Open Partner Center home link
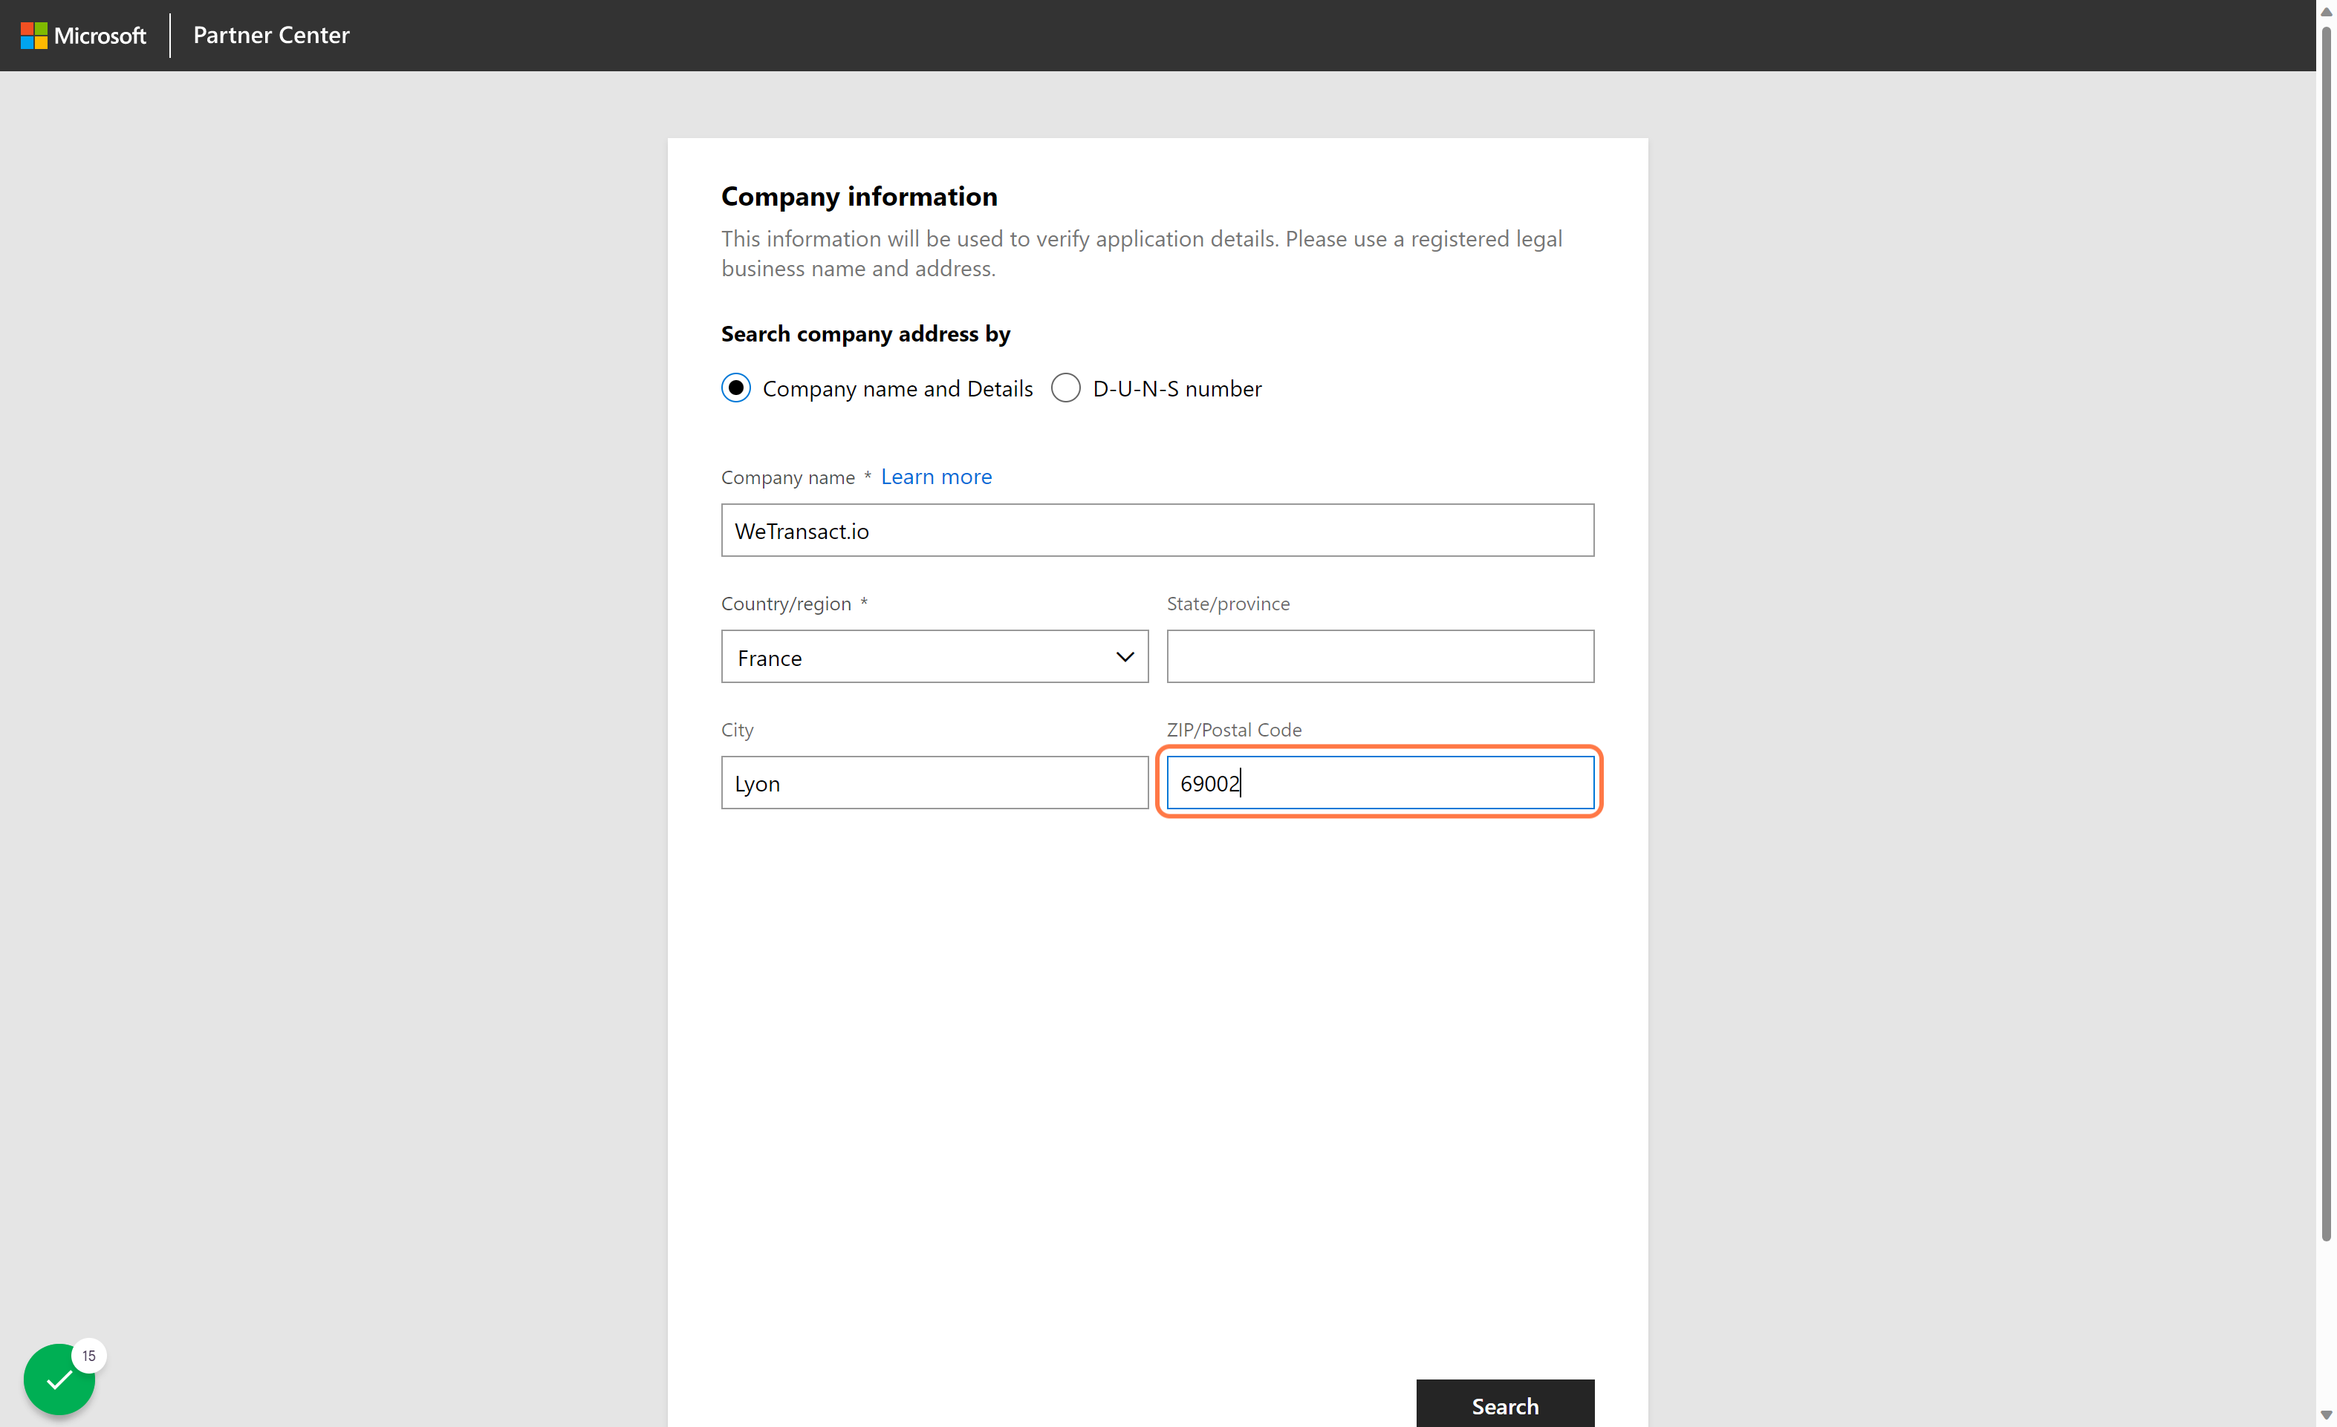The image size is (2337, 1427). tap(271, 35)
